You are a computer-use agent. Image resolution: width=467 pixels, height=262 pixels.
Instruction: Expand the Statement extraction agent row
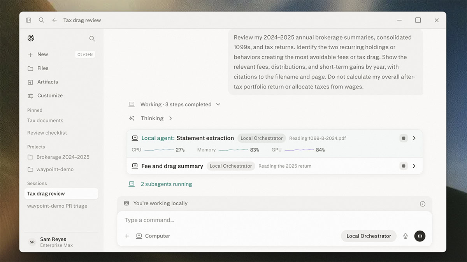[x=414, y=138]
